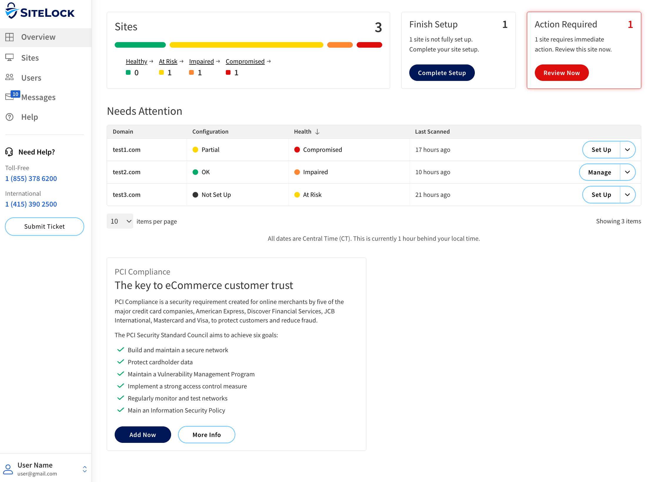The width and height of the screenshot is (648, 482).
Task: Click the orange Impaired count square
Action: tap(191, 72)
